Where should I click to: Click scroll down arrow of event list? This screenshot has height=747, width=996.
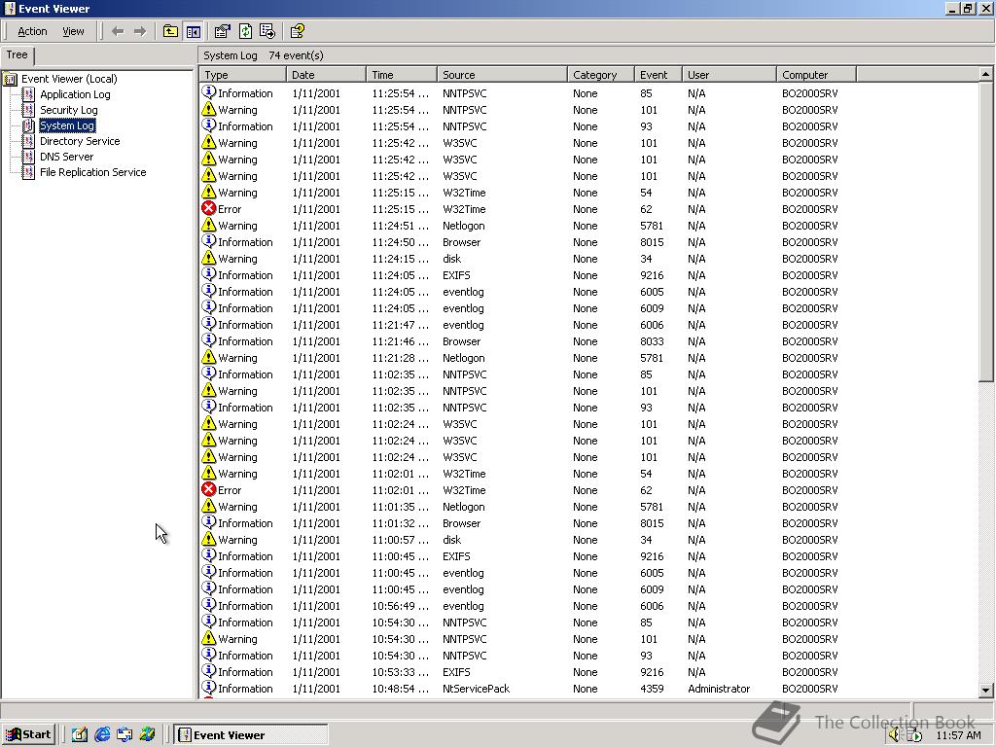point(986,690)
